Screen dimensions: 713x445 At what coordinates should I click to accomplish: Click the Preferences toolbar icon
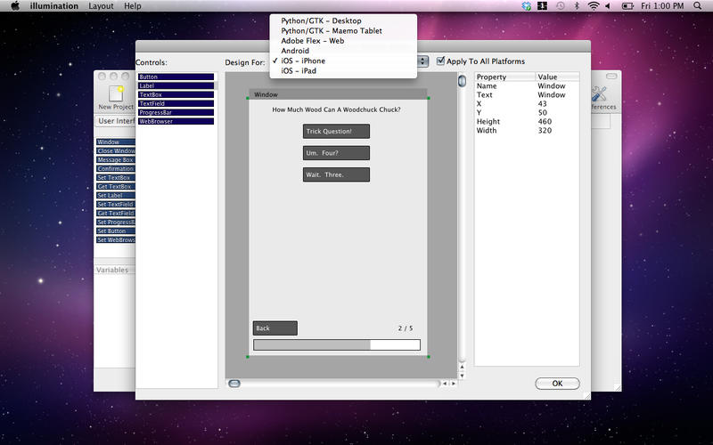coord(599,93)
